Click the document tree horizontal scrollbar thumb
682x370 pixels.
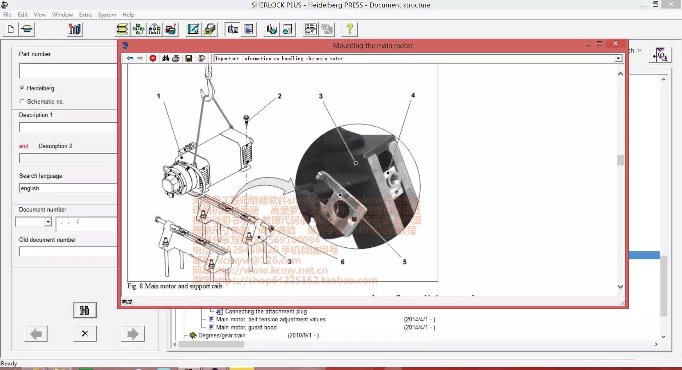tap(211, 344)
